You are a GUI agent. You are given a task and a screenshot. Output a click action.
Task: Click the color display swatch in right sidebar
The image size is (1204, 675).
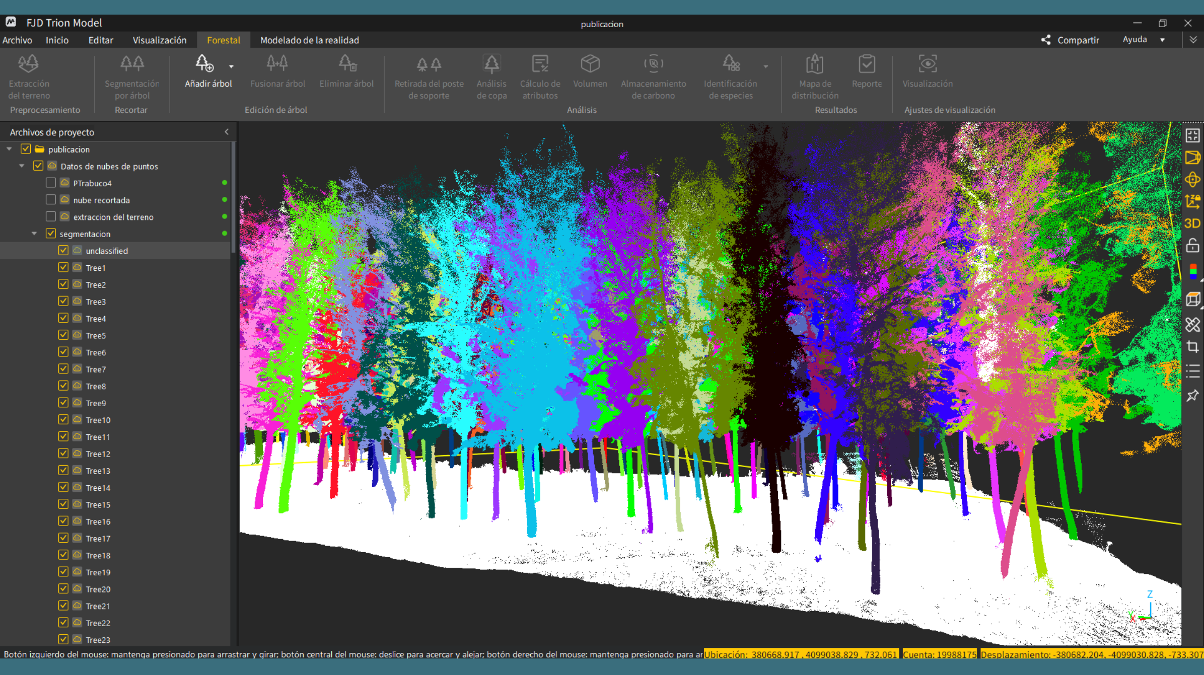(1192, 272)
